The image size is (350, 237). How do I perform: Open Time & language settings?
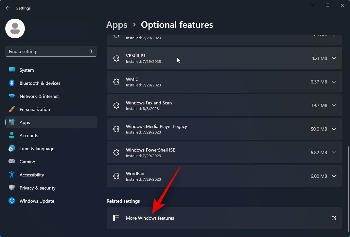tap(37, 149)
